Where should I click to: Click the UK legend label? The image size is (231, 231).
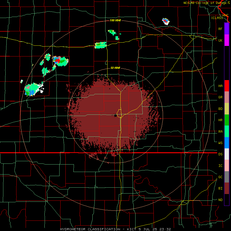pos(220,40)
